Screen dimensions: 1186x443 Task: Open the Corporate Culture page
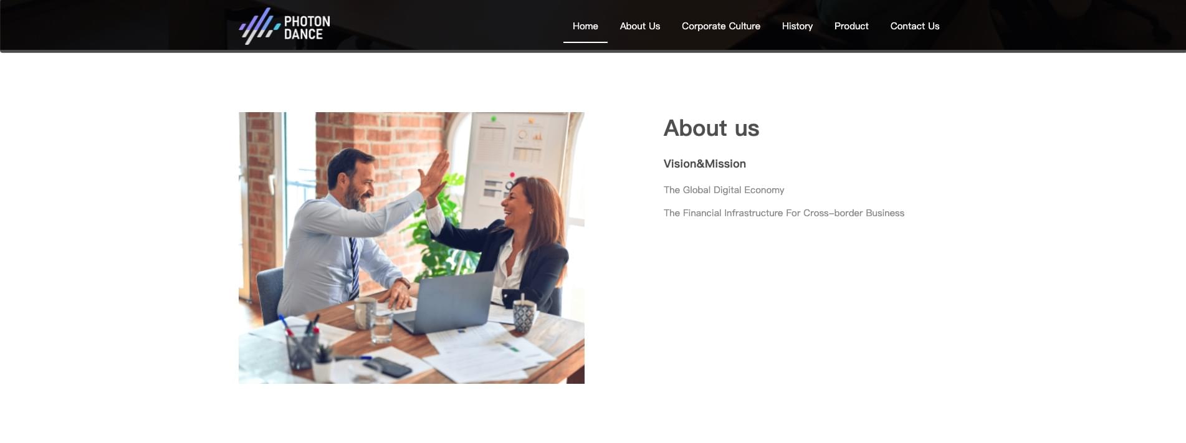[x=720, y=26]
